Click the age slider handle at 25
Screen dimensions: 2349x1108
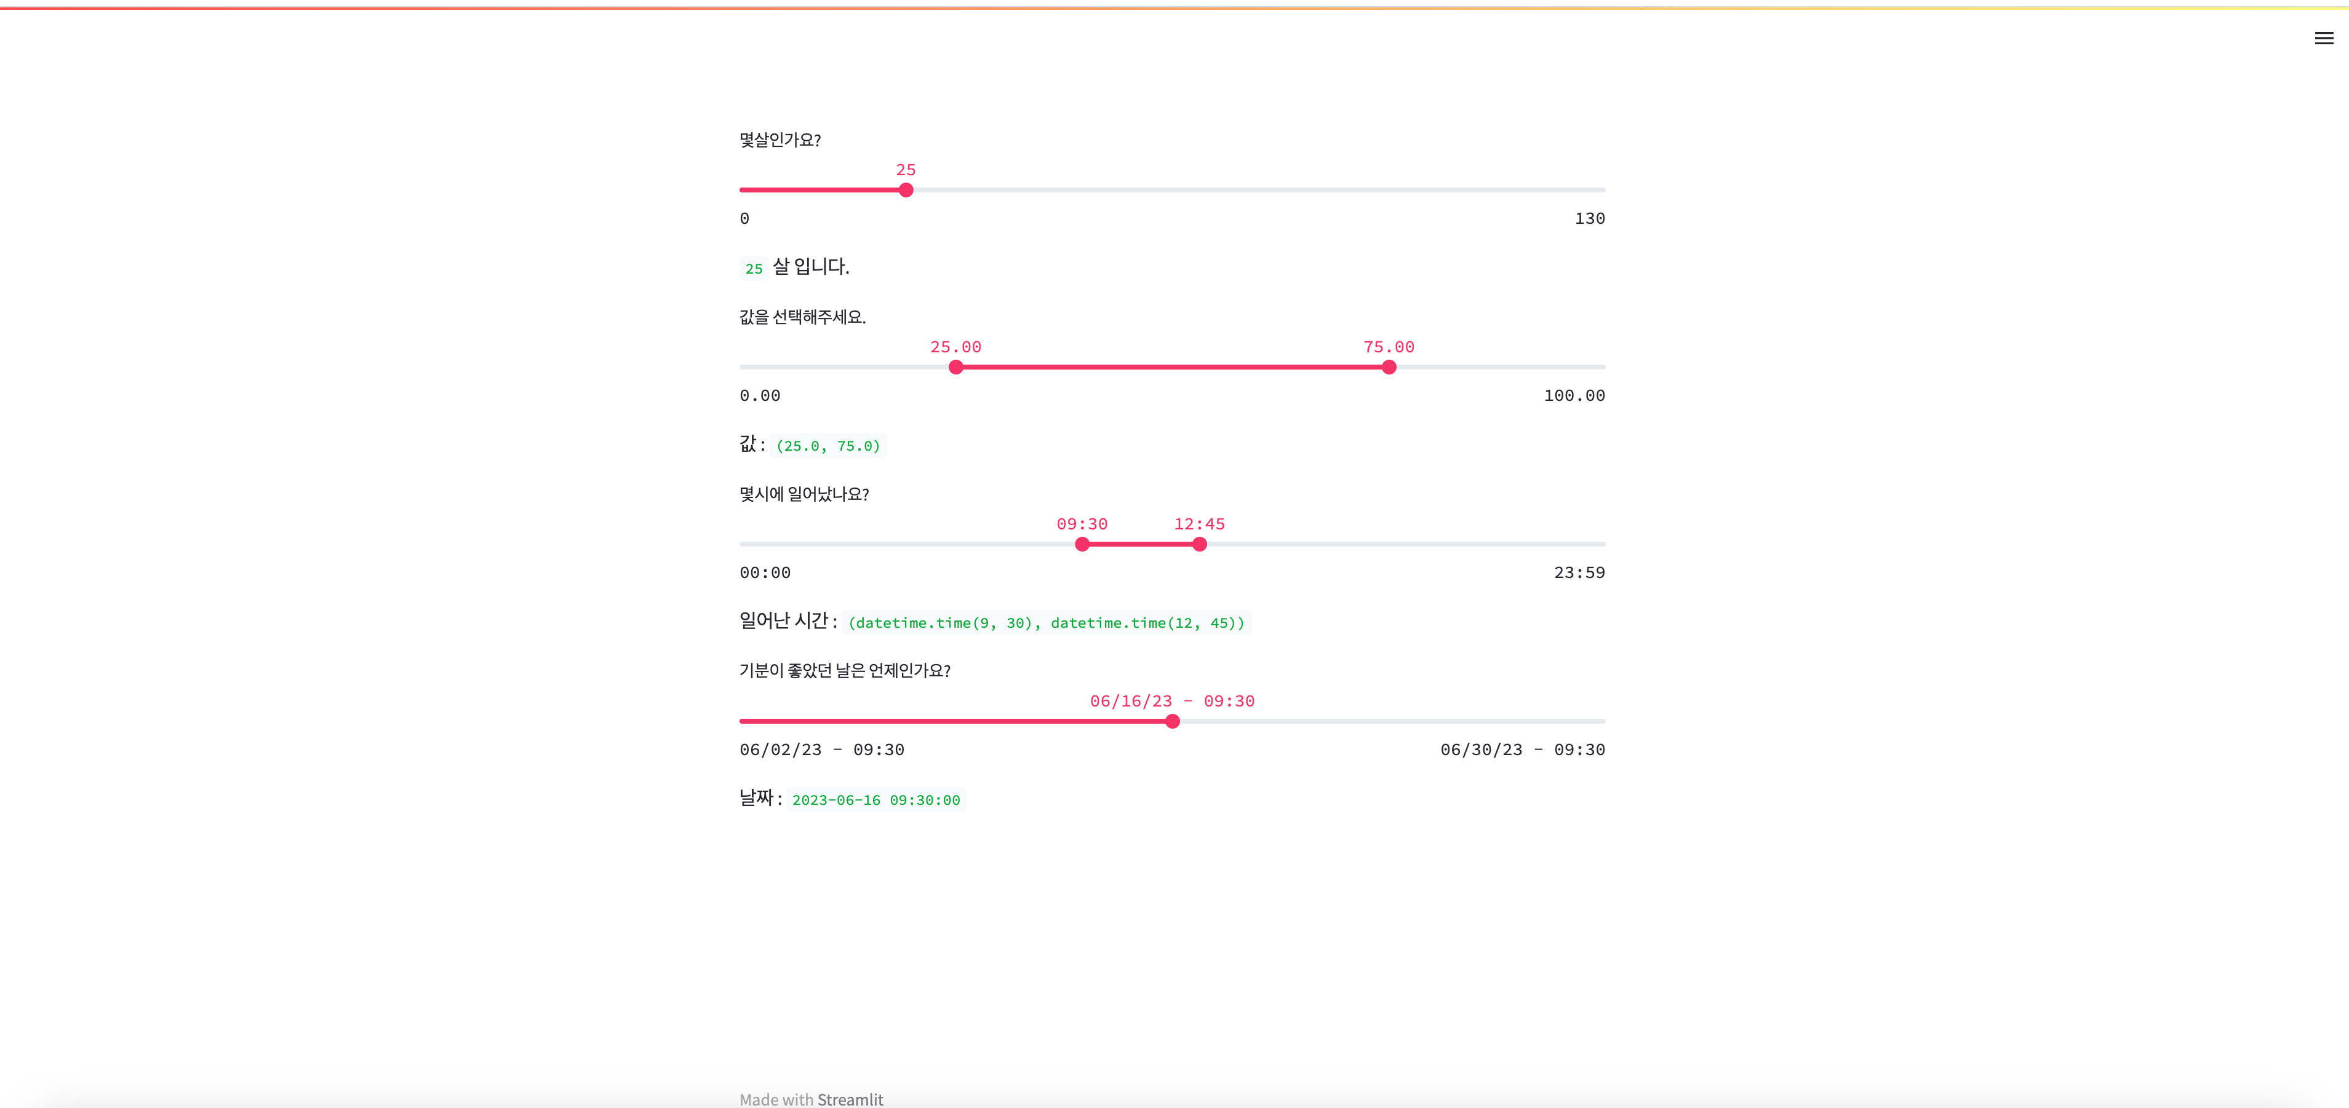pos(906,191)
